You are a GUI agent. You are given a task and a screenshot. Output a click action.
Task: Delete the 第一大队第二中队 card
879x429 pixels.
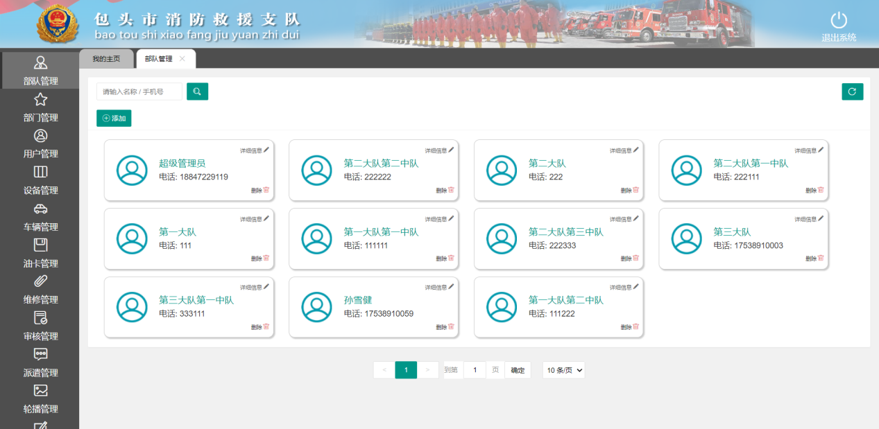(630, 327)
